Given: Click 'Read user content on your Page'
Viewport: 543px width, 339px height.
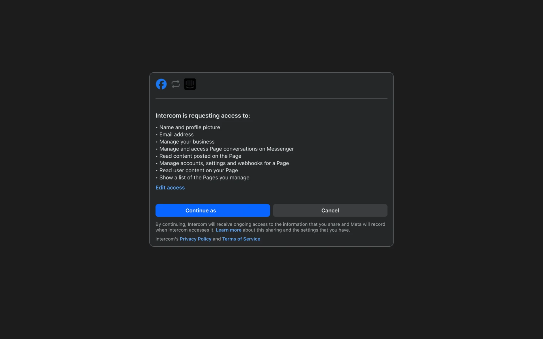Looking at the screenshot, I should (x=198, y=170).
